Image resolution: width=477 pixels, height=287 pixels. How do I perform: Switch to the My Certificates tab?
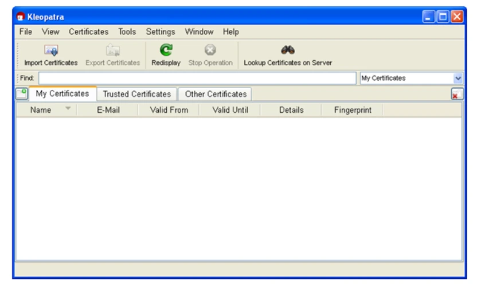pos(62,93)
